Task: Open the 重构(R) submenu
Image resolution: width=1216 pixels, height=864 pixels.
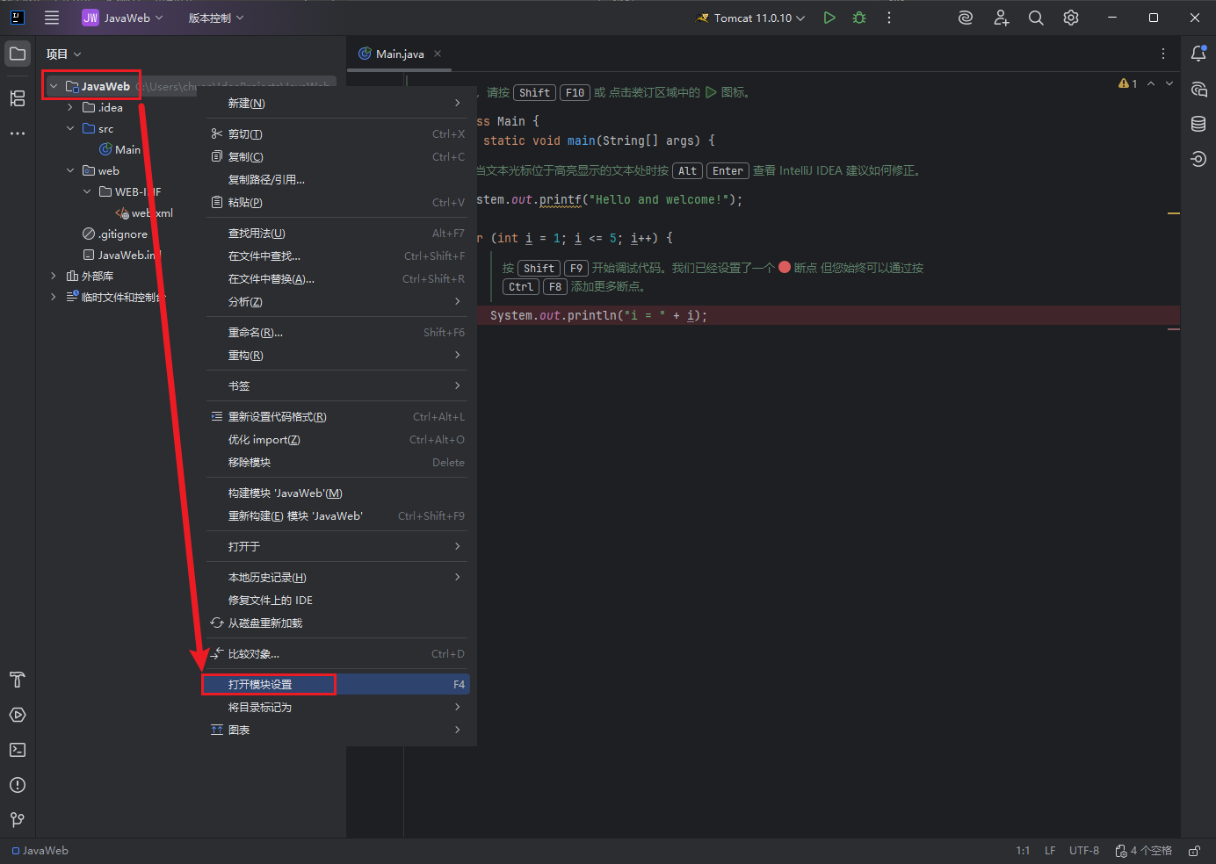Action: (338, 355)
